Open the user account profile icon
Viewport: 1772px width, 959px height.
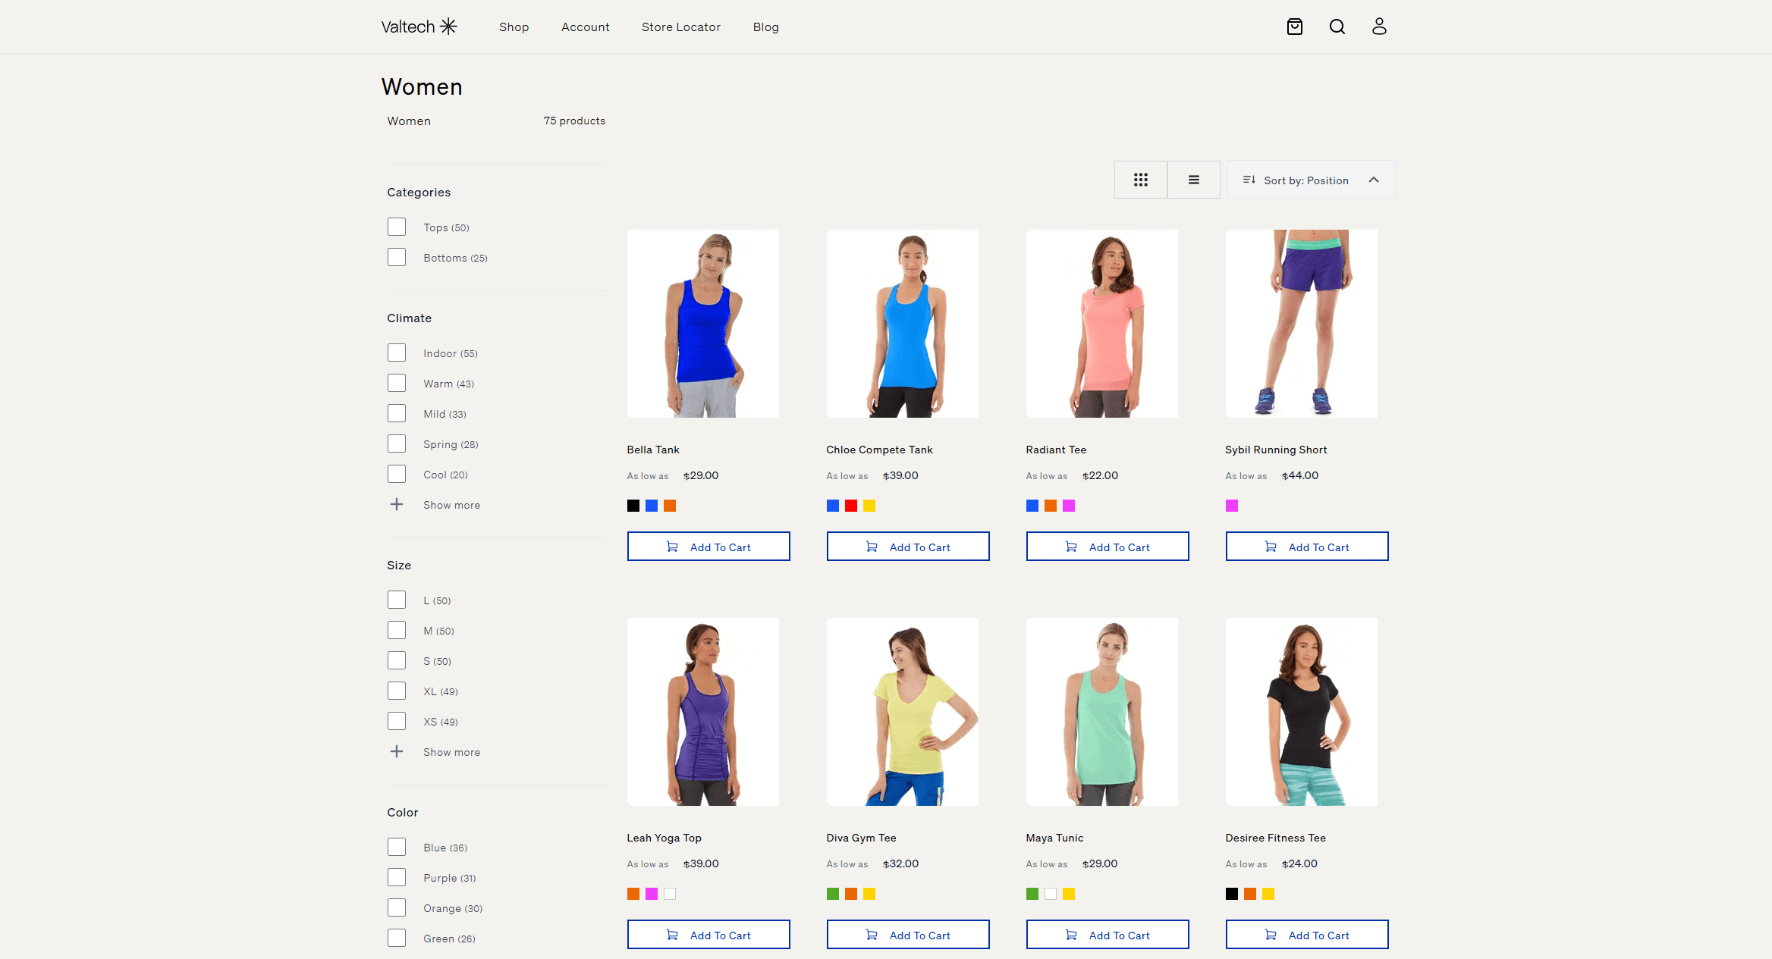coord(1379,27)
